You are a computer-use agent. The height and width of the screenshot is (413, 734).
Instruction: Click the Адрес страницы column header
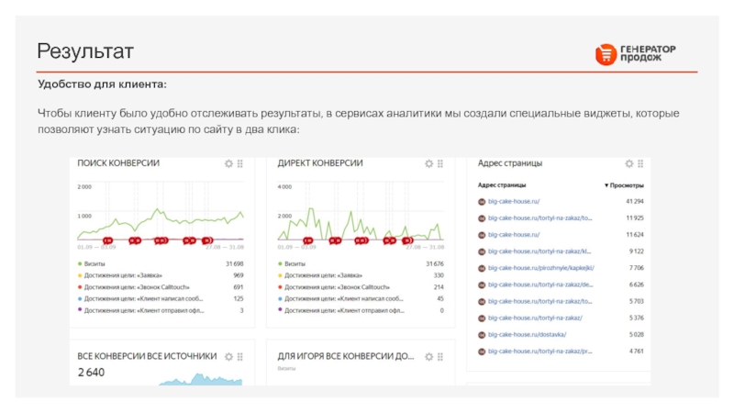pos(502,185)
